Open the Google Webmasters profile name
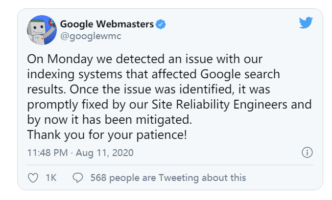The image size is (332, 200). [x=106, y=23]
